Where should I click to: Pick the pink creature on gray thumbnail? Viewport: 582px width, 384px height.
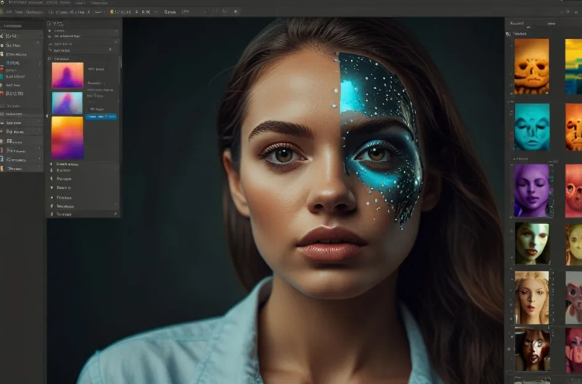coord(573,298)
